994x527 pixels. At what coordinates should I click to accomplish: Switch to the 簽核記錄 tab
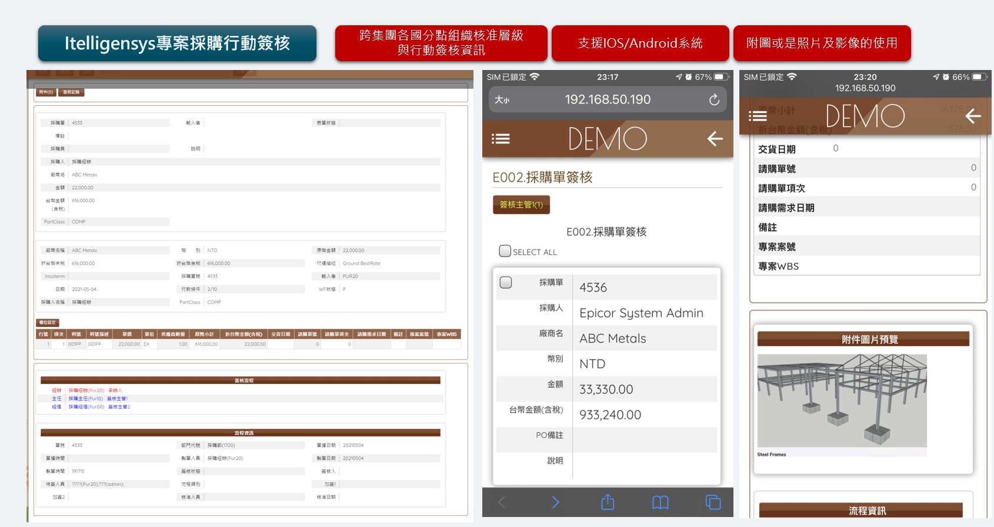click(x=71, y=92)
